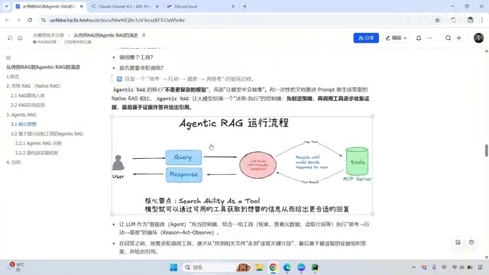Select the Agentic RAG flow diagram image
The height and width of the screenshot is (275, 489).
tap(242, 165)
